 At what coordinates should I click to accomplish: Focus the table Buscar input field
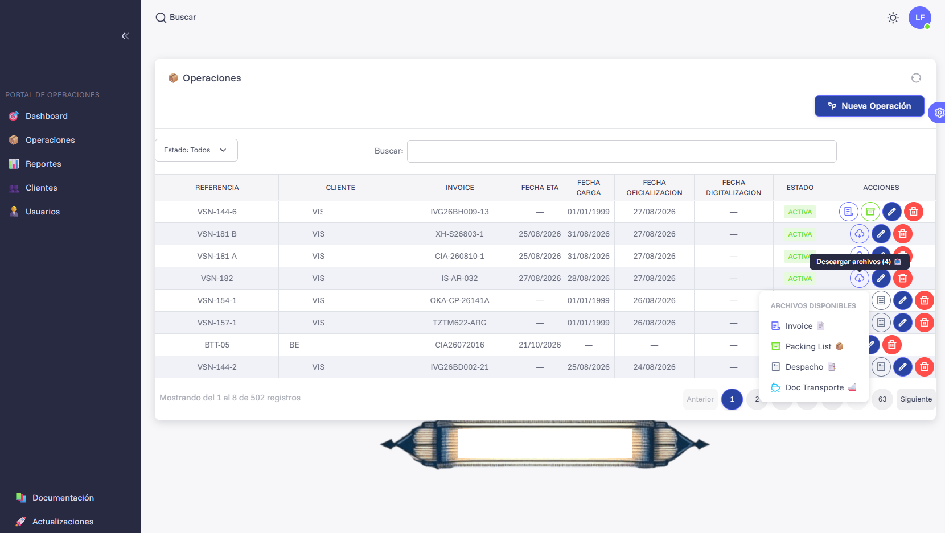(622, 151)
